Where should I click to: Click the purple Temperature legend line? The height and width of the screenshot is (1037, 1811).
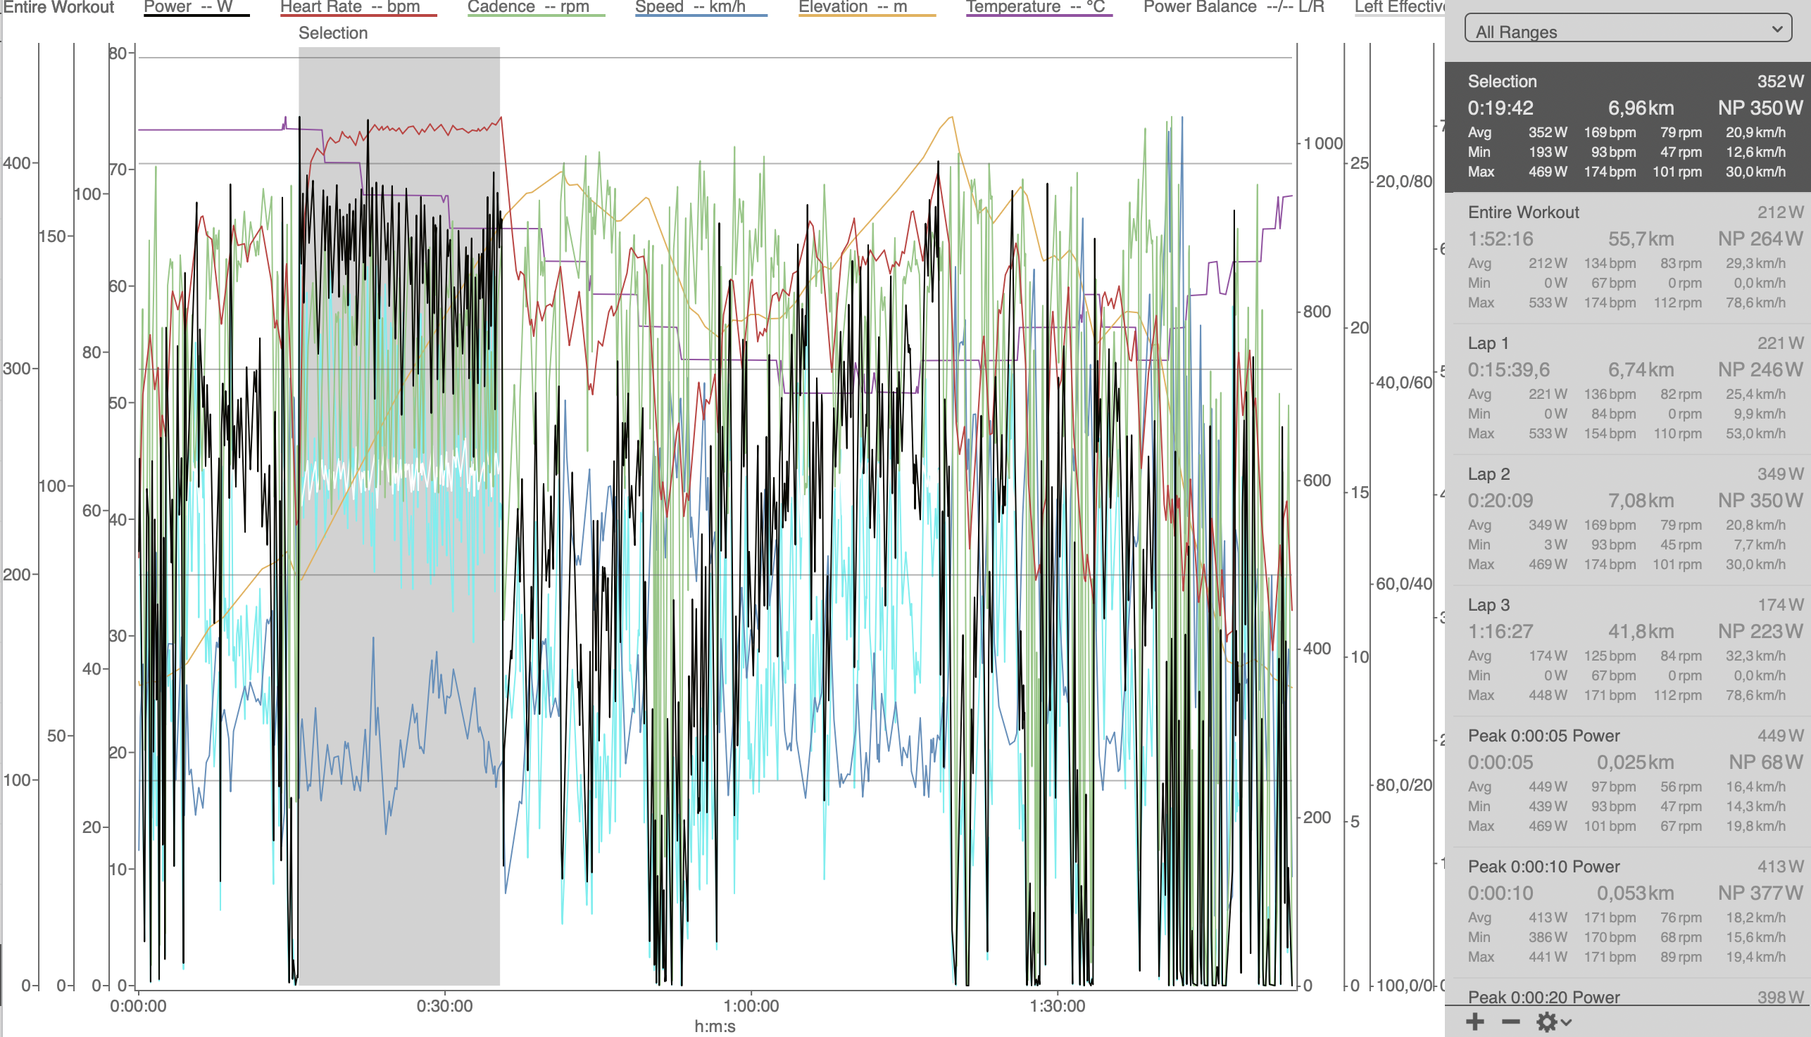(1039, 15)
